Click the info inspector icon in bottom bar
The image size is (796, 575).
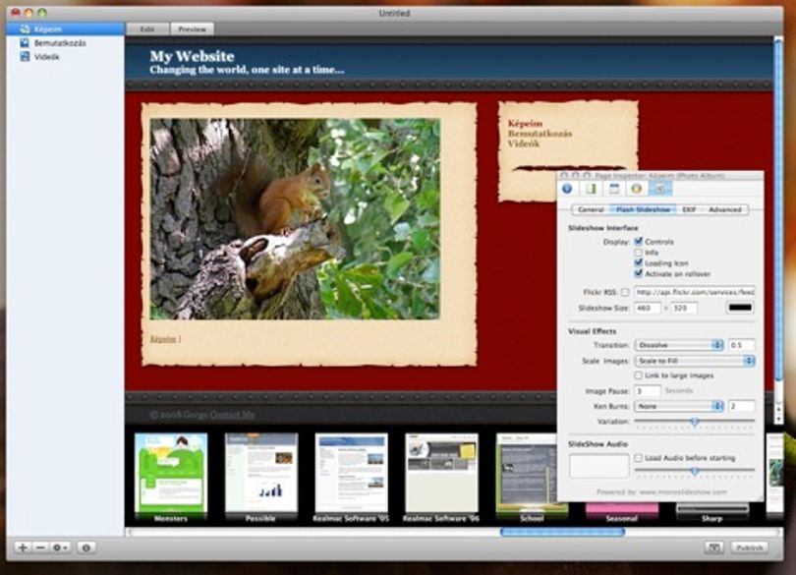click(x=86, y=547)
